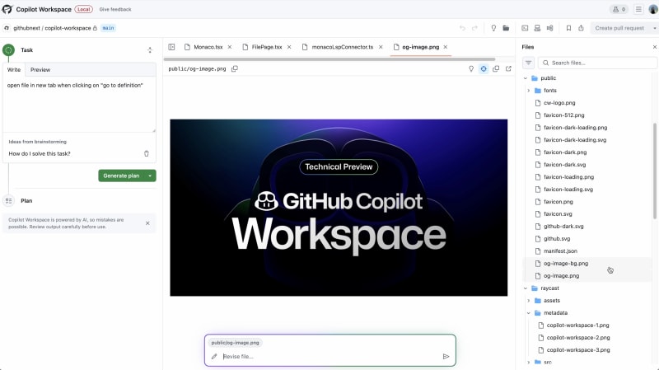This screenshot has width=659, height=370.
Task: Collapse the public folder
Action: [526, 78]
